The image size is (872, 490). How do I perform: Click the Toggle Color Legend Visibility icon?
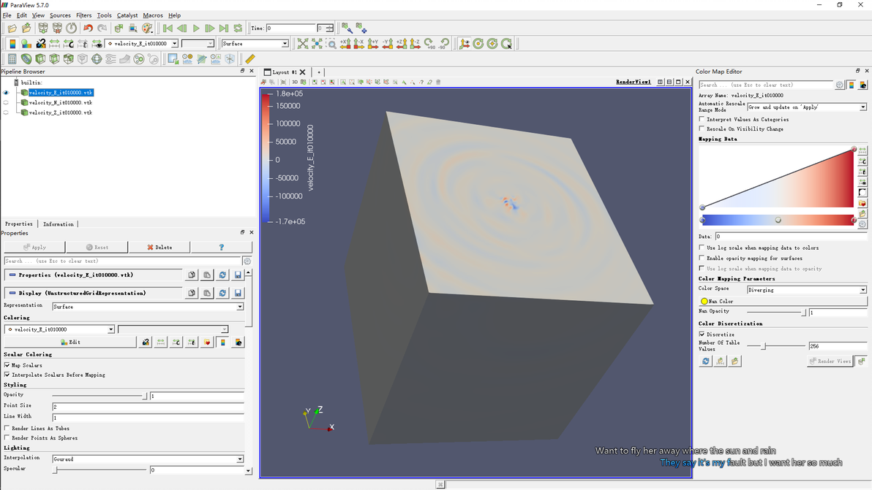coord(12,44)
